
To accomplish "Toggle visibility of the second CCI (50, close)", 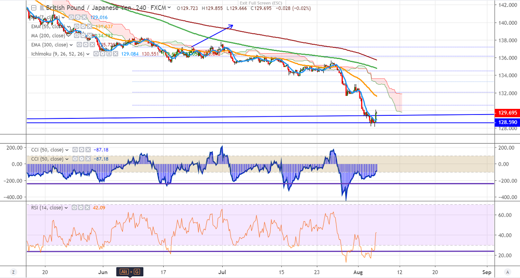I will (x=75, y=159).
